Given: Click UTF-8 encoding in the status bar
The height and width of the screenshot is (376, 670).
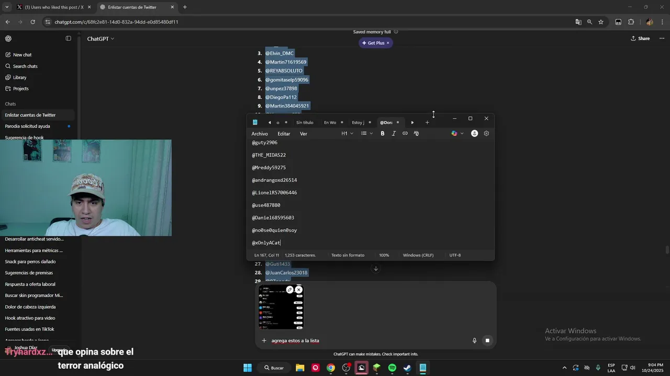Looking at the screenshot, I should coord(455,255).
